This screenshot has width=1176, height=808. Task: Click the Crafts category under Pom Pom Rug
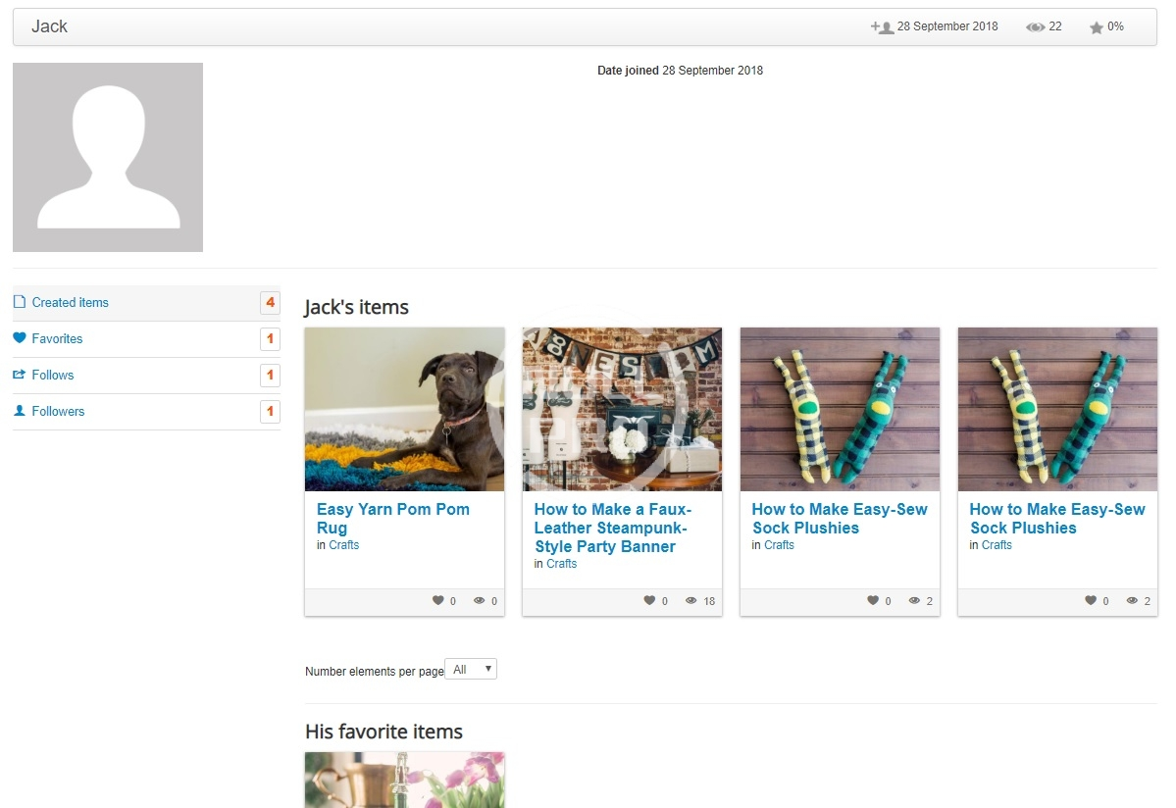click(343, 545)
